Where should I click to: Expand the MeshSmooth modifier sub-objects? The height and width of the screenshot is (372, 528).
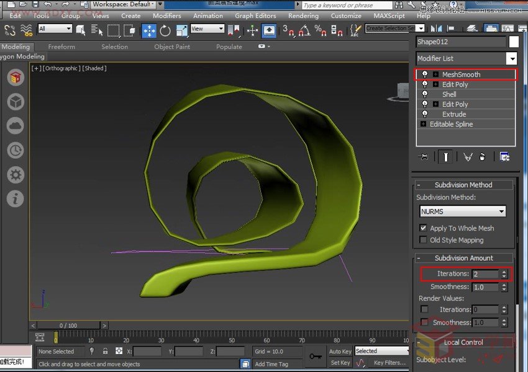(435, 74)
